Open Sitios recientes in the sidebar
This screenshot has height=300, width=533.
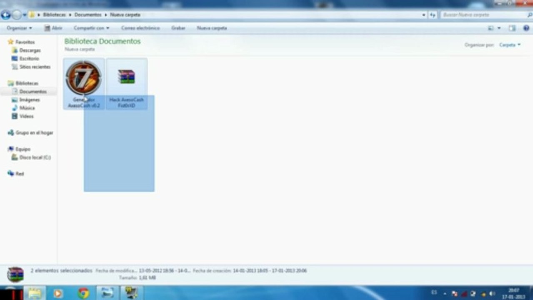(x=35, y=67)
